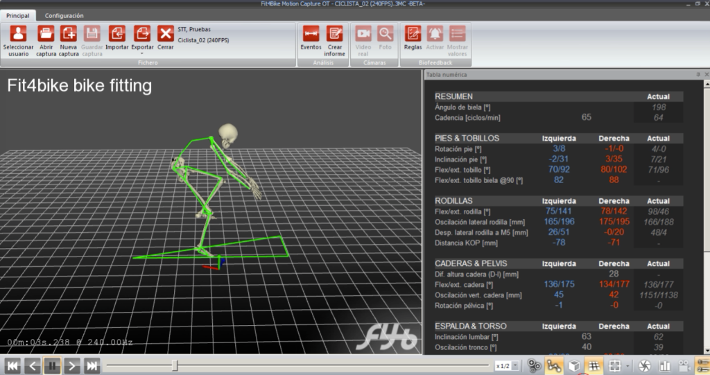Step back one frame
The height and width of the screenshot is (375, 710).
[33, 366]
